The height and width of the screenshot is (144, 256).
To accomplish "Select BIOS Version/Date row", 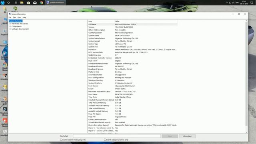I will click(132, 52).
